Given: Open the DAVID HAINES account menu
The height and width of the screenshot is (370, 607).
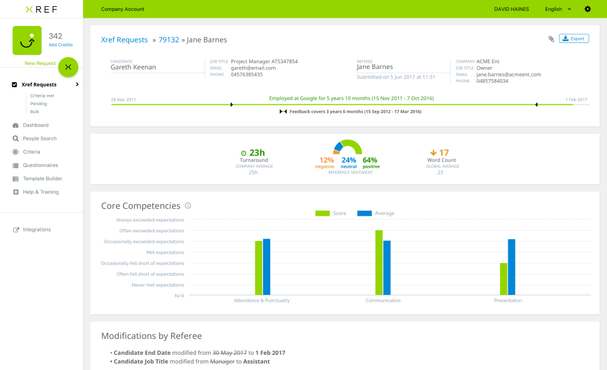Looking at the screenshot, I should click(x=511, y=9).
